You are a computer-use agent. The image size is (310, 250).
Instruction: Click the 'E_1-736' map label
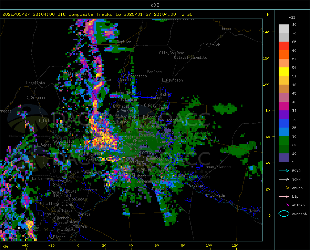point(213,45)
